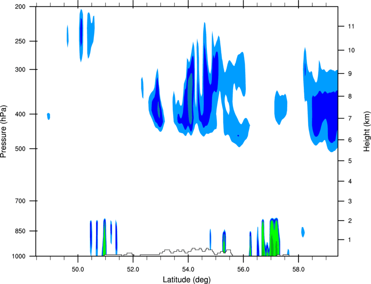Click the 200 pressure axis label
Image resolution: width=371 pixels, height=284 pixels.
click(20, 7)
